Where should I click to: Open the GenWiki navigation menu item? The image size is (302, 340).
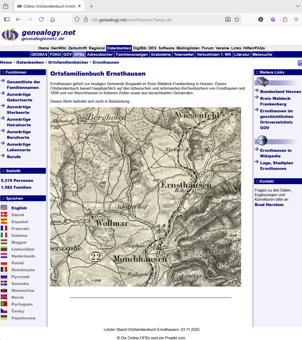[58, 48]
